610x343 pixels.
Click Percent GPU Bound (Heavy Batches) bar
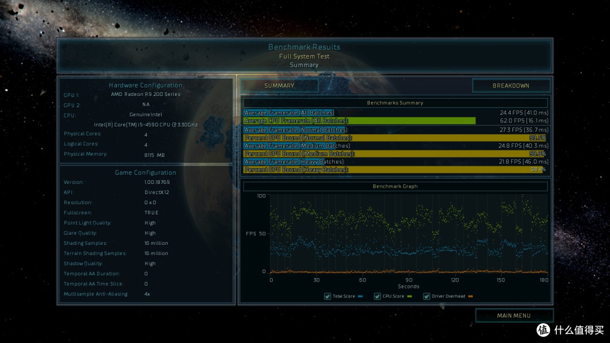tap(393, 170)
